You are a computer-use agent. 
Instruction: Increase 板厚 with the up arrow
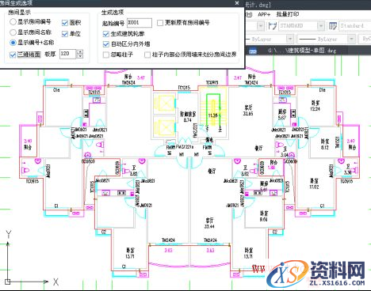80,51
